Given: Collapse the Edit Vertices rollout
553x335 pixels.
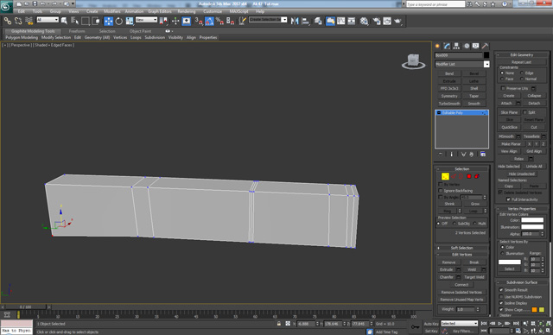Looking at the screenshot, I should pos(461,255).
